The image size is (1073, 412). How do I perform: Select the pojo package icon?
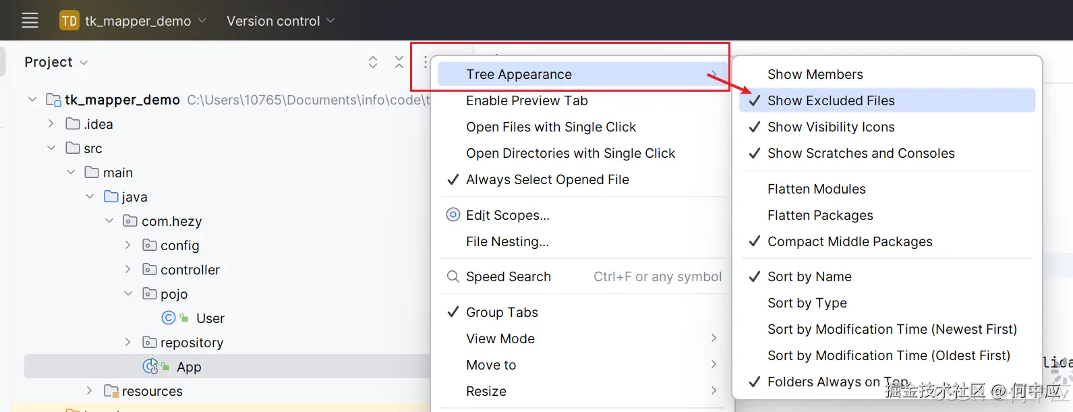tap(150, 294)
